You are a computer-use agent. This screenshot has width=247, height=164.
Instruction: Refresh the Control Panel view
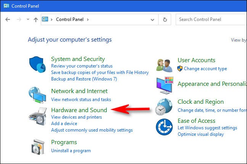pyautogui.click(x=165, y=19)
